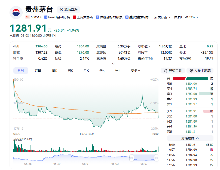Click the volume bar chart
This screenshot has height=170, width=220.
coord(86,147)
